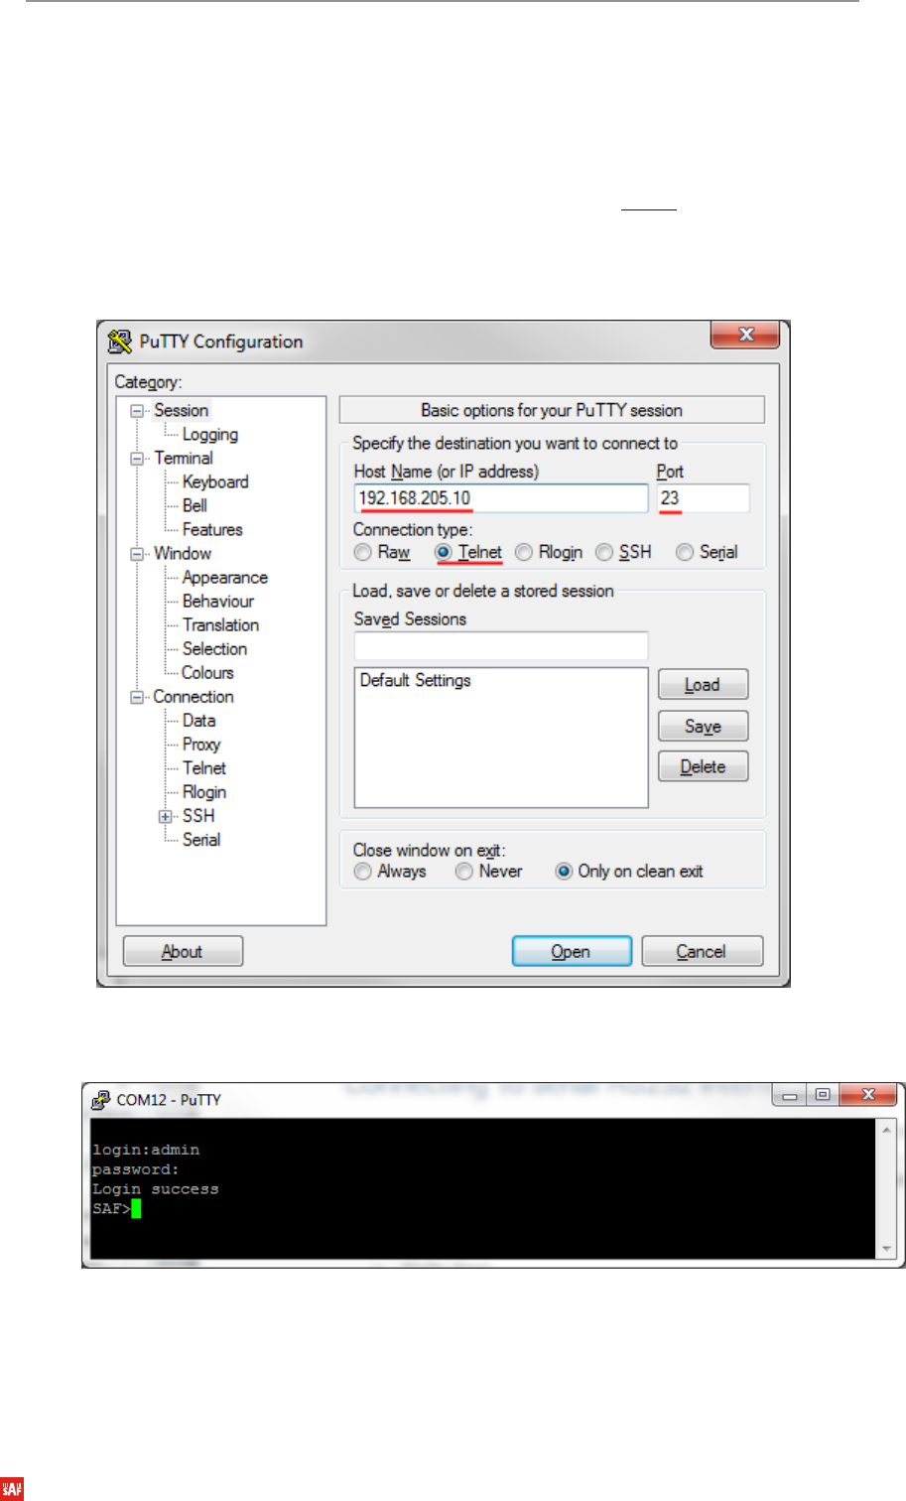Open the Behaviour settings category
The height and width of the screenshot is (1501, 906).
tap(218, 602)
